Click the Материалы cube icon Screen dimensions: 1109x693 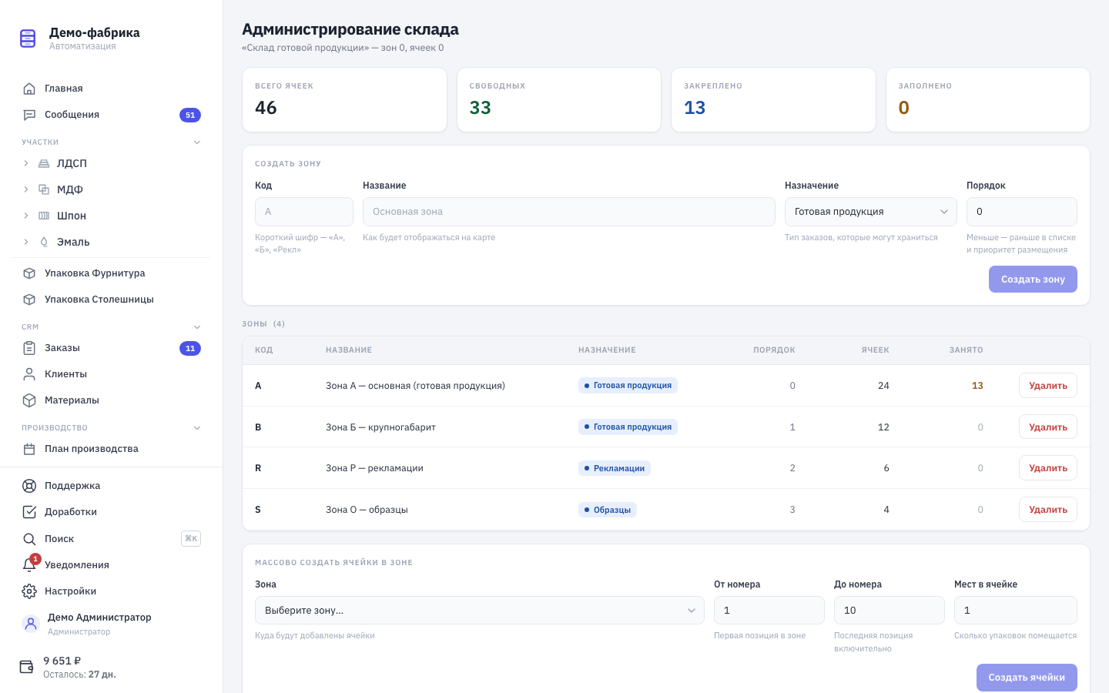click(29, 400)
